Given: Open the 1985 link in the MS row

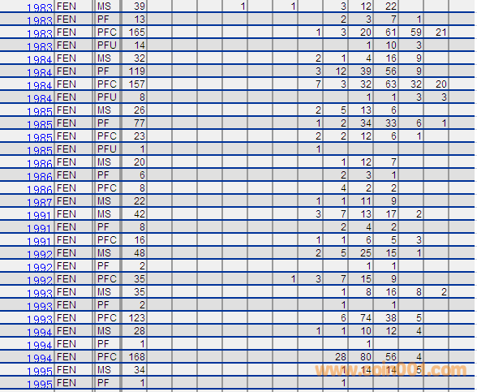Looking at the screenshot, I should (40, 111).
